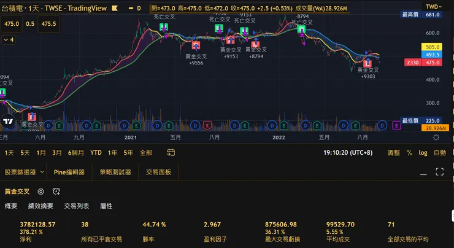Click the blue 493.5 price label
Screen dimensions: 454x248
click(x=432, y=55)
